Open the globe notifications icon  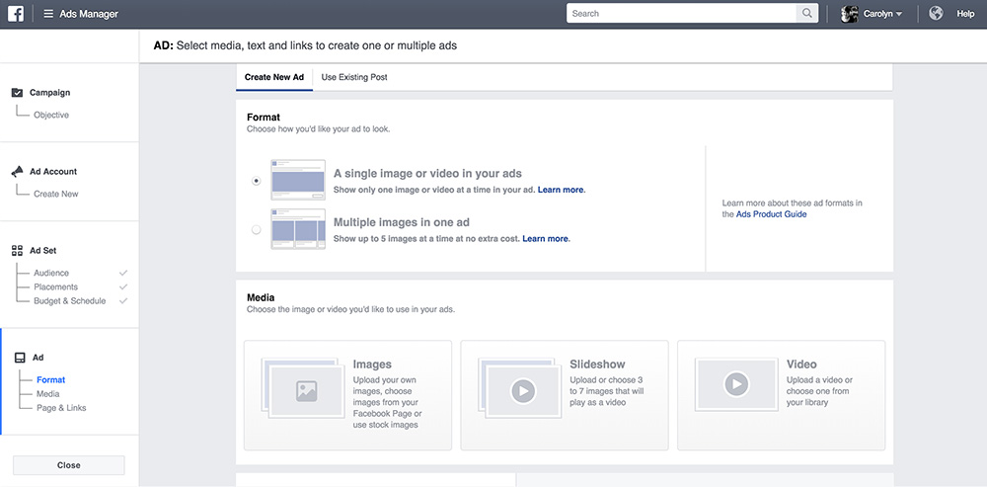[x=936, y=13]
